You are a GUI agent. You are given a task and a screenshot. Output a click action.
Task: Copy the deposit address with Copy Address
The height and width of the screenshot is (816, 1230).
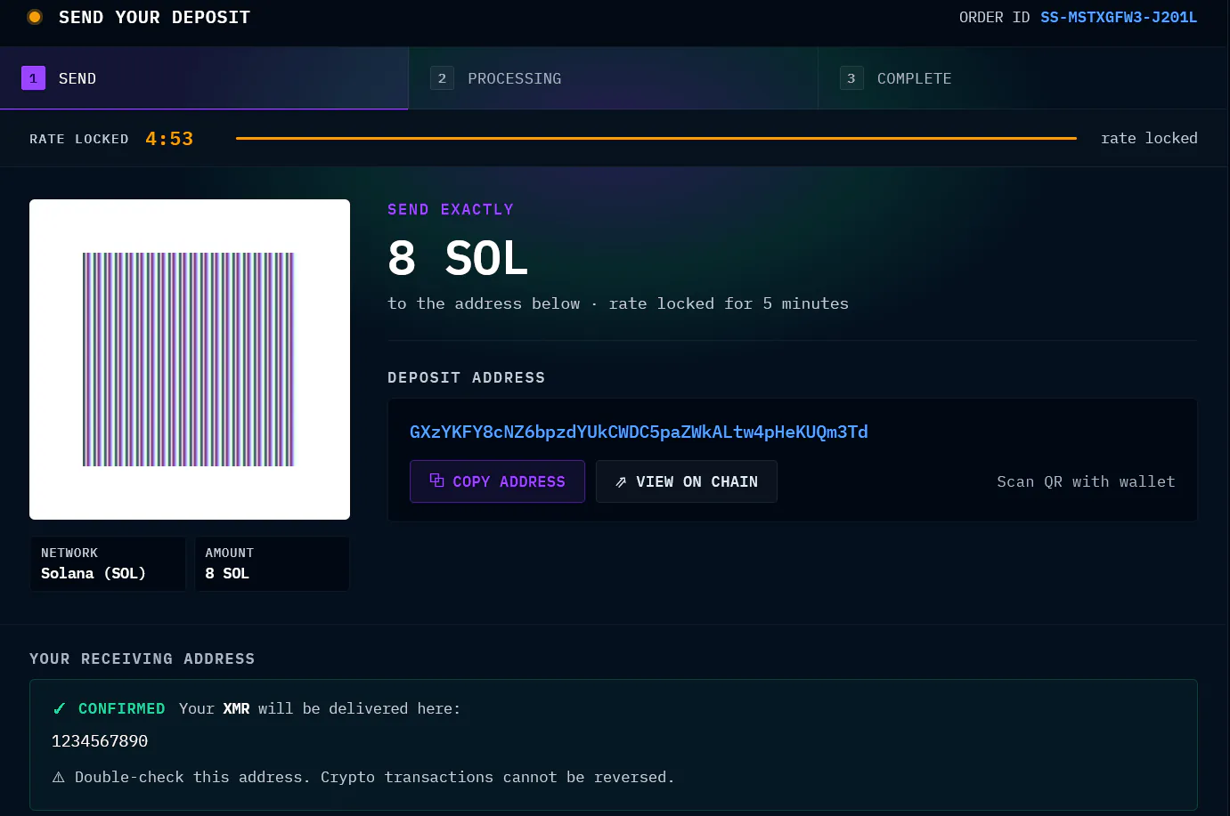click(497, 481)
